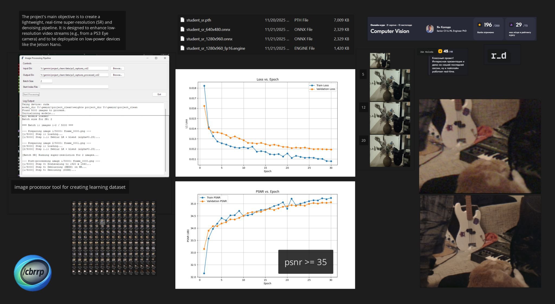Click the ONNX file icon for student_sr_640x480

(182, 29)
